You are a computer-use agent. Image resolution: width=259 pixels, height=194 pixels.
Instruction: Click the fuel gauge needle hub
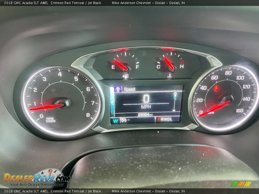point(127,68)
